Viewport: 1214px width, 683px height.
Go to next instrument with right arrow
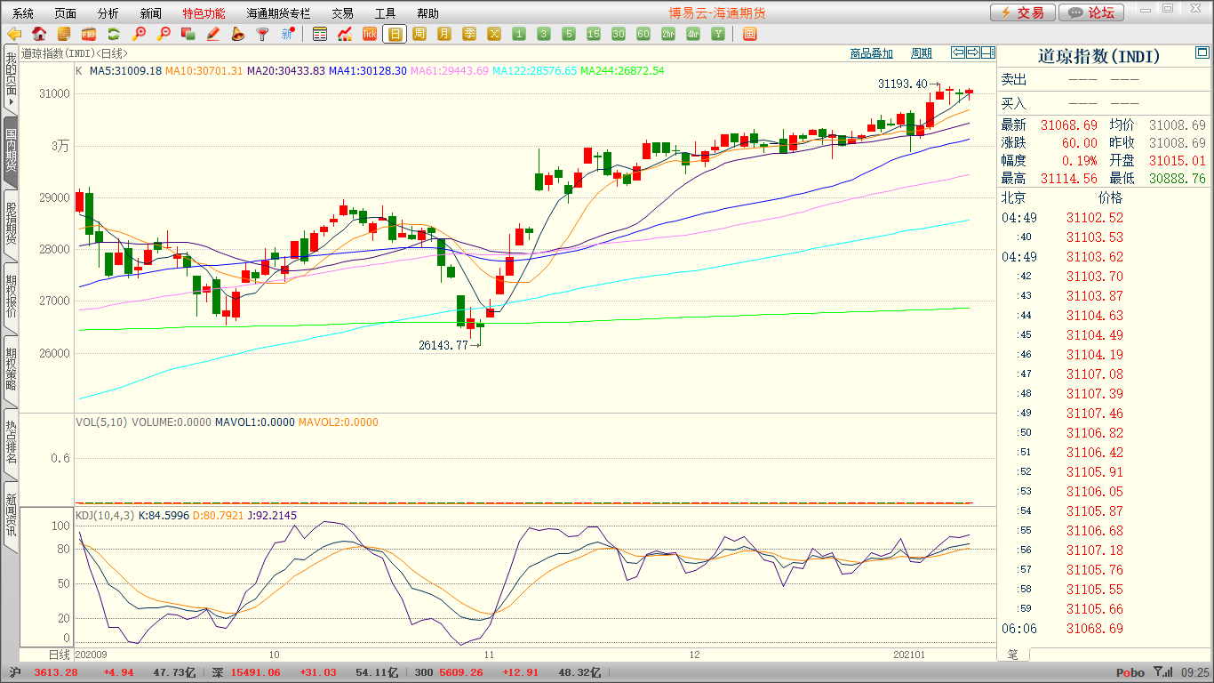point(972,52)
